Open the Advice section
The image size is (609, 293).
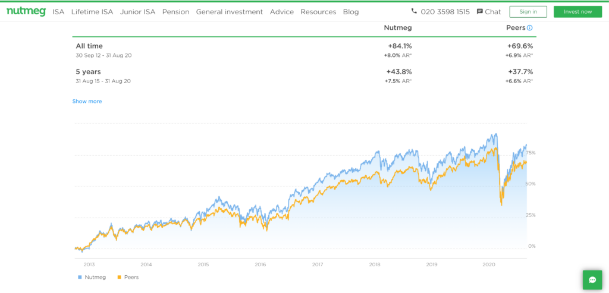pyautogui.click(x=281, y=12)
